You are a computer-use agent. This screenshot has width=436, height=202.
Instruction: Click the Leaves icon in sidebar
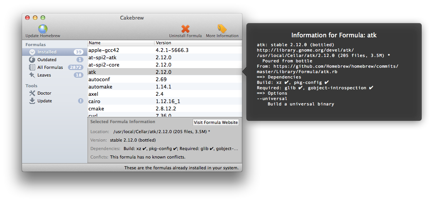click(x=32, y=75)
